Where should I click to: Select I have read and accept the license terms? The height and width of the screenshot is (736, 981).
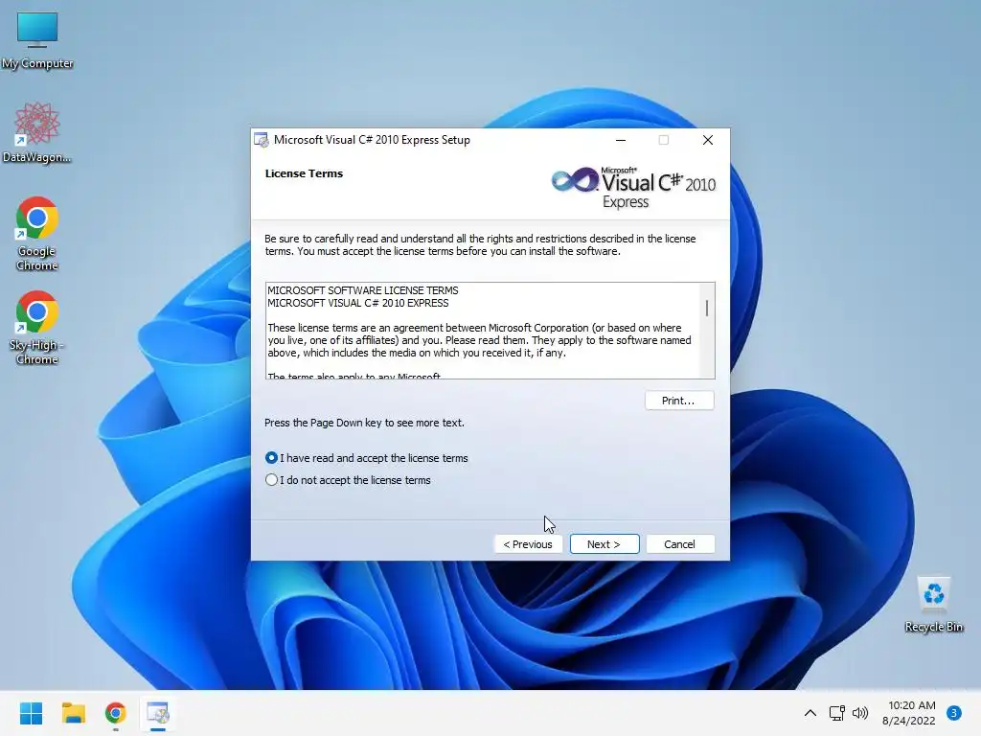[x=367, y=458]
